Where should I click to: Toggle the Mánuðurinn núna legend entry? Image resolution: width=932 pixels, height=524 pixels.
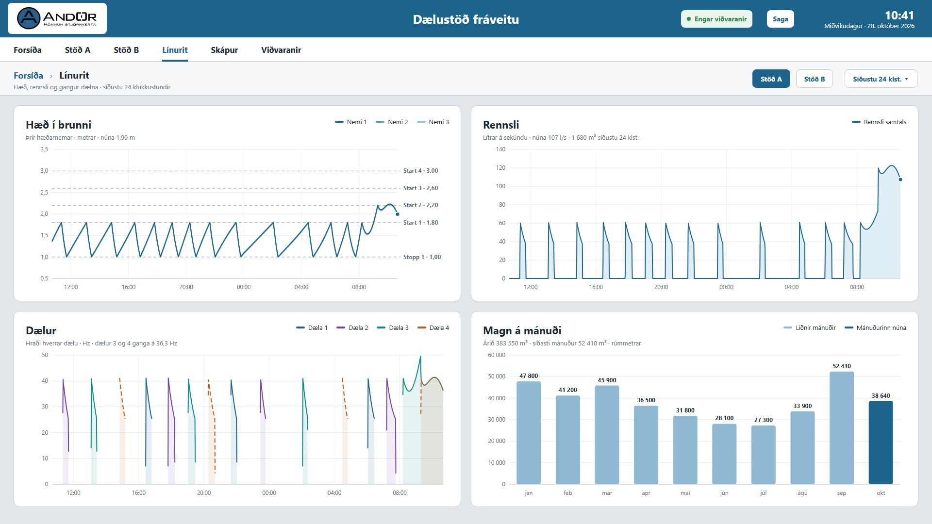pyautogui.click(x=876, y=327)
